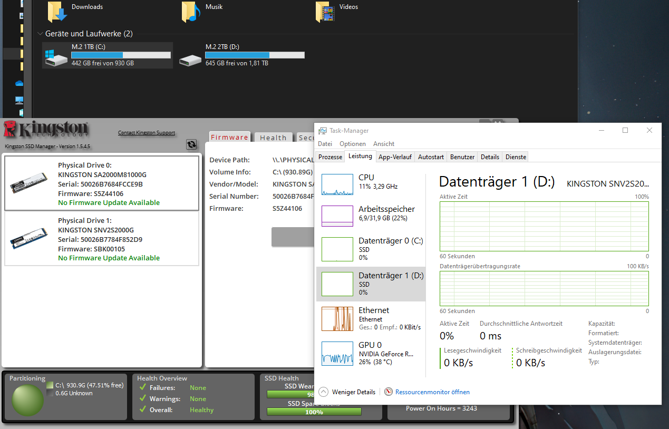Screen dimensions: 669x429
Task: Click the 'C:\ 930.9G (47.51% free)' entry
Action: pyautogui.click(x=90, y=385)
